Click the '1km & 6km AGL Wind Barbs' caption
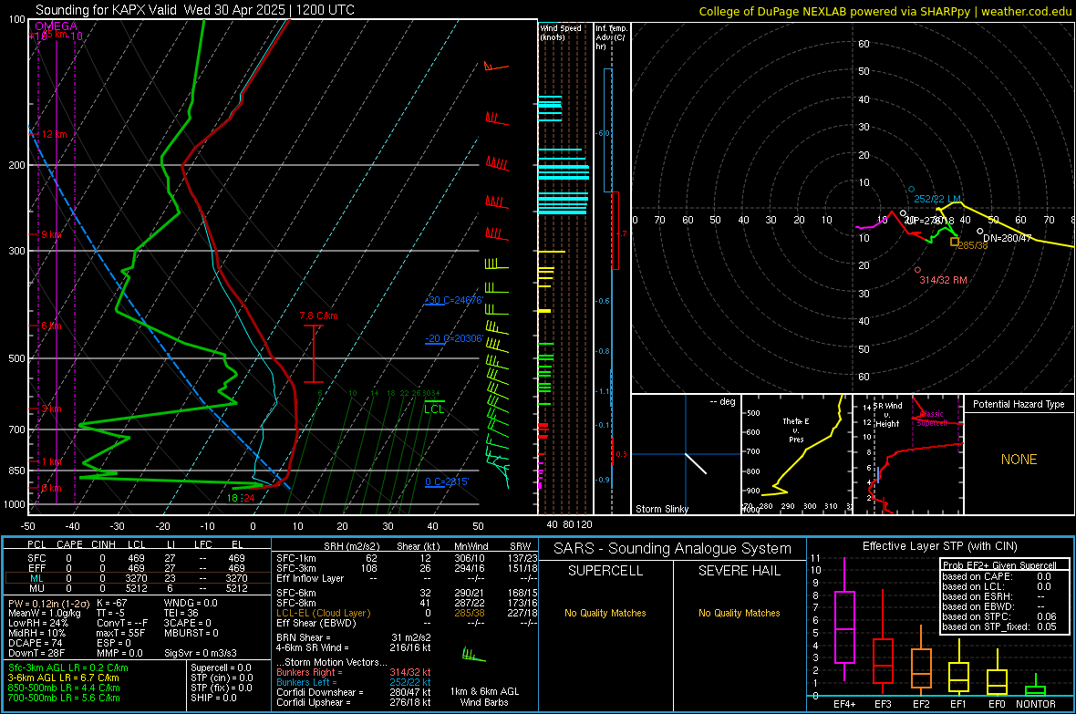Screen dimensions: 1076x714 coord(484,697)
